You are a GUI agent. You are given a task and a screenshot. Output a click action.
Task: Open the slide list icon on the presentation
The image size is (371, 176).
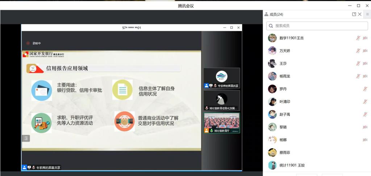coord(26,138)
